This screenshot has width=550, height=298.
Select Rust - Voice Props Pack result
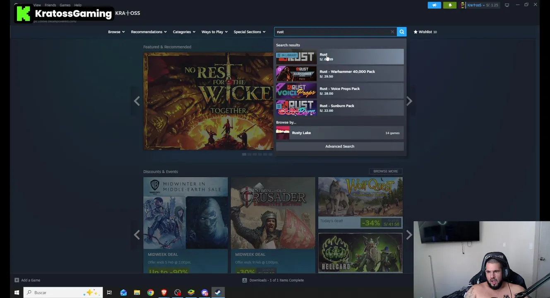pos(340,91)
